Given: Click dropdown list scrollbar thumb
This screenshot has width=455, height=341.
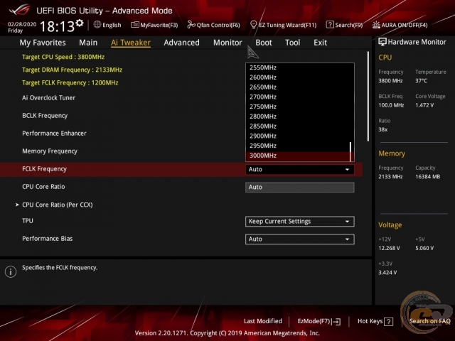Looking at the screenshot, I should (x=350, y=151).
